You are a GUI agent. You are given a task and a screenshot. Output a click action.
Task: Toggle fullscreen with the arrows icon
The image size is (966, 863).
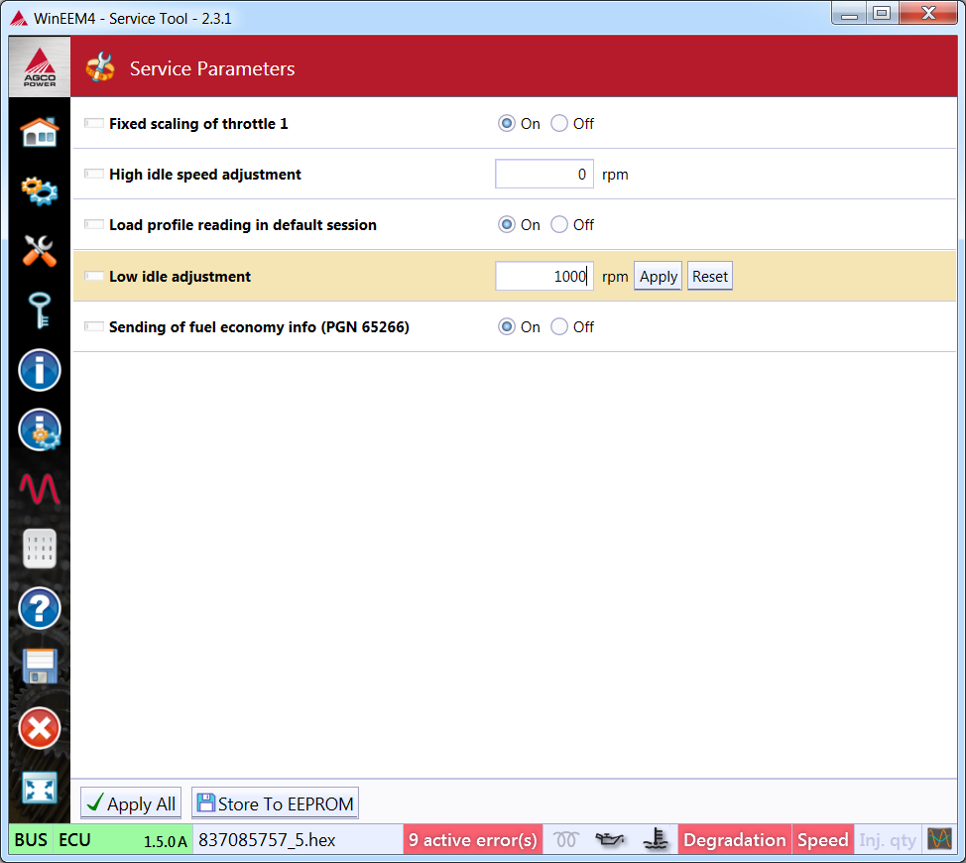[40, 788]
